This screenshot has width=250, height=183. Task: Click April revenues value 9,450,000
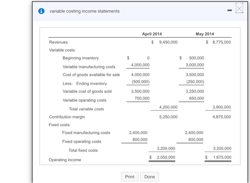(168, 42)
